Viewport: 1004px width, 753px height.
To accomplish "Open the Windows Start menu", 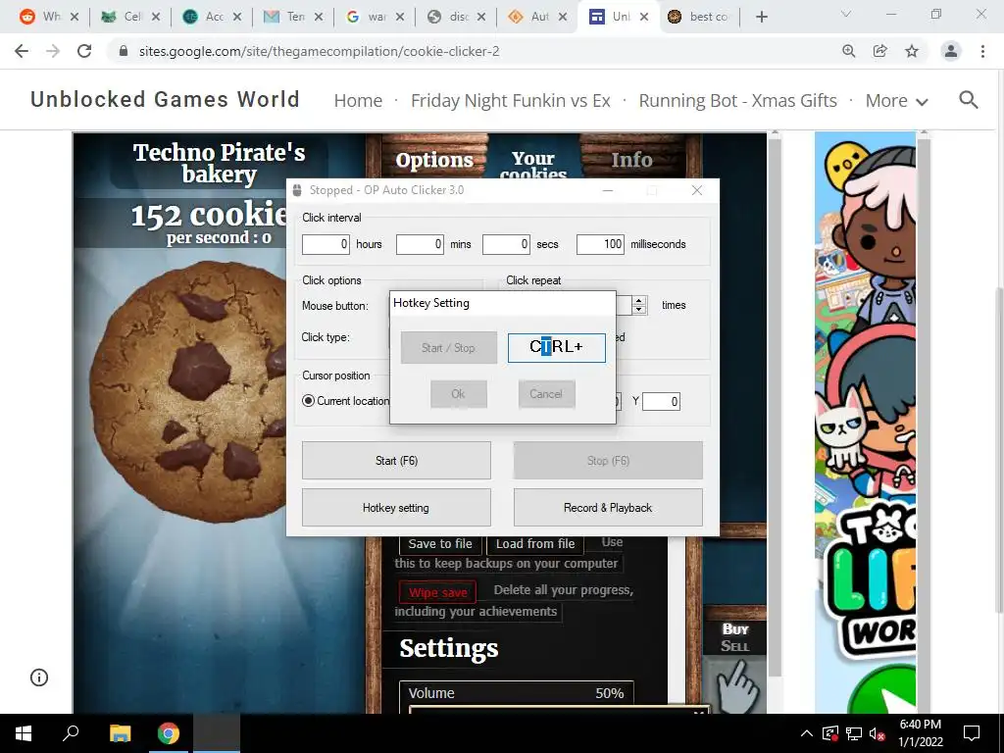I will coord(24,733).
